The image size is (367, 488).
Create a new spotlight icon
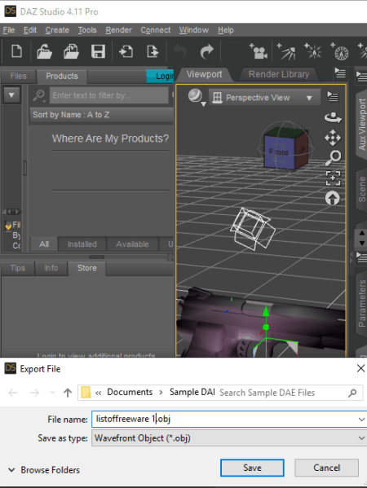286,51
